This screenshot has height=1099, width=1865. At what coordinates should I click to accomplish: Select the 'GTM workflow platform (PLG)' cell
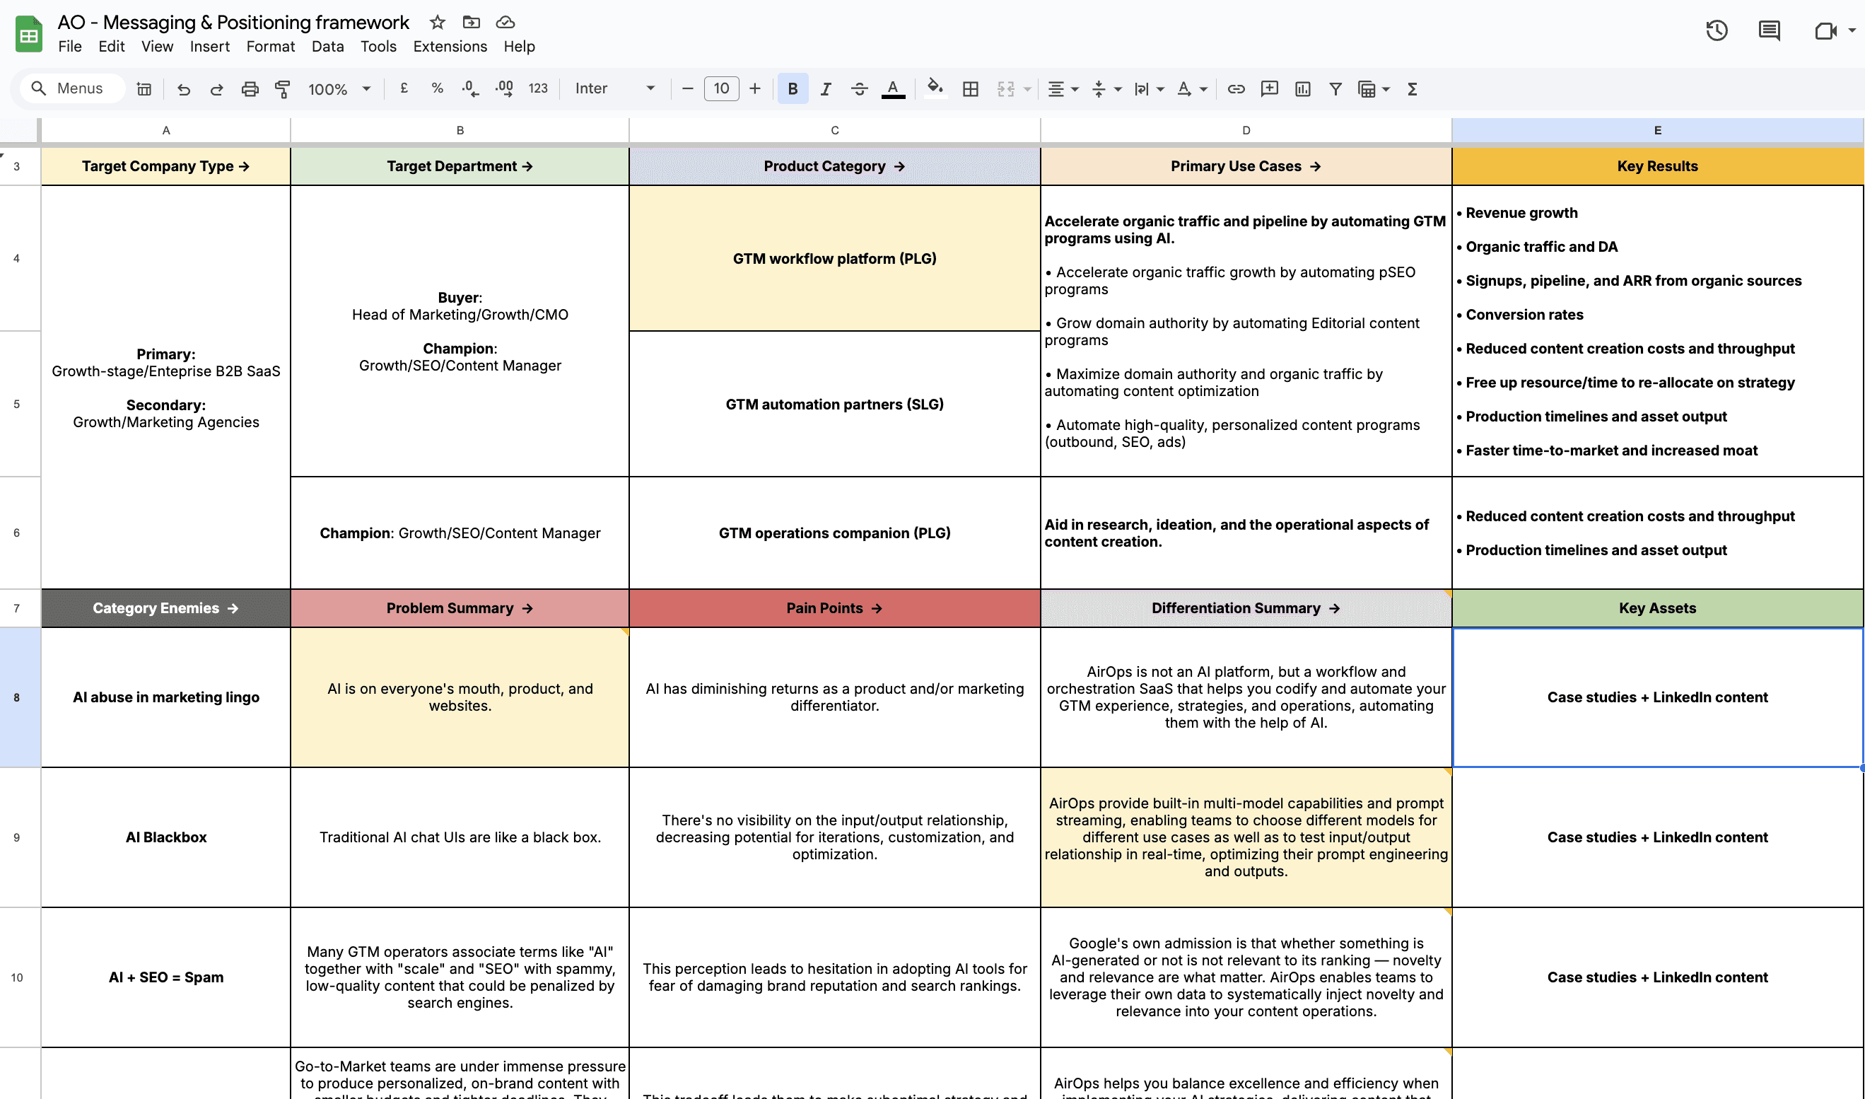(x=835, y=258)
